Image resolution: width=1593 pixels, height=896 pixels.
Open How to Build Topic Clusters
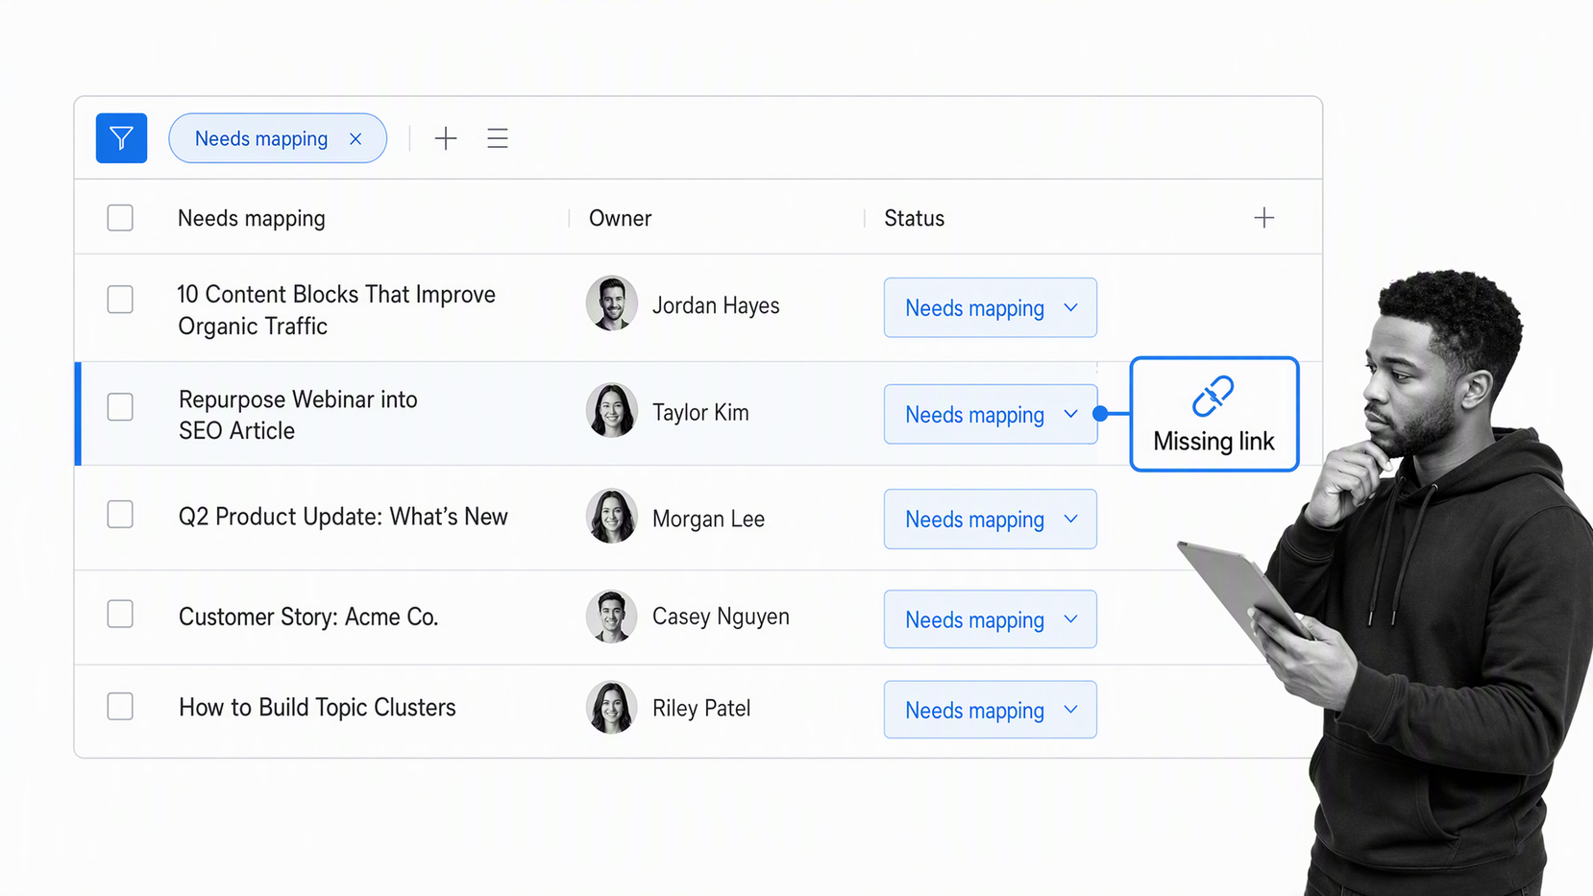click(x=317, y=708)
